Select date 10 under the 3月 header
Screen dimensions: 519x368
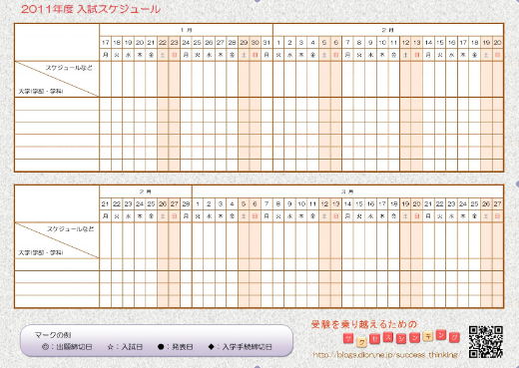pyautogui.click(x=301, y=203)
